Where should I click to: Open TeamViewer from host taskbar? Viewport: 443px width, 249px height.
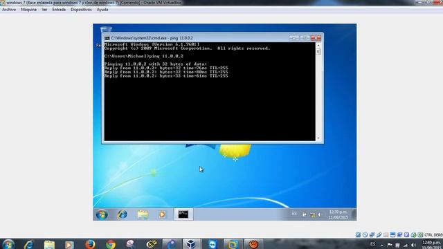(213, 244)
